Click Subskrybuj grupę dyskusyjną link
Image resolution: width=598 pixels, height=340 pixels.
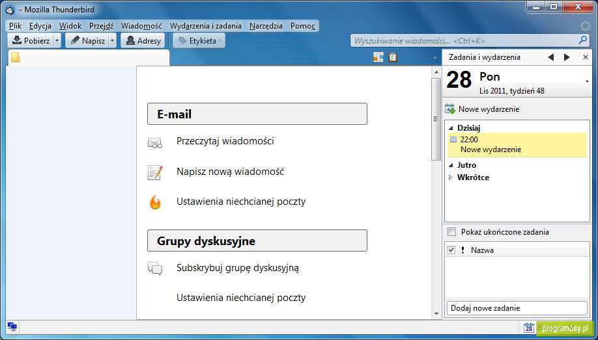(238, 268)
